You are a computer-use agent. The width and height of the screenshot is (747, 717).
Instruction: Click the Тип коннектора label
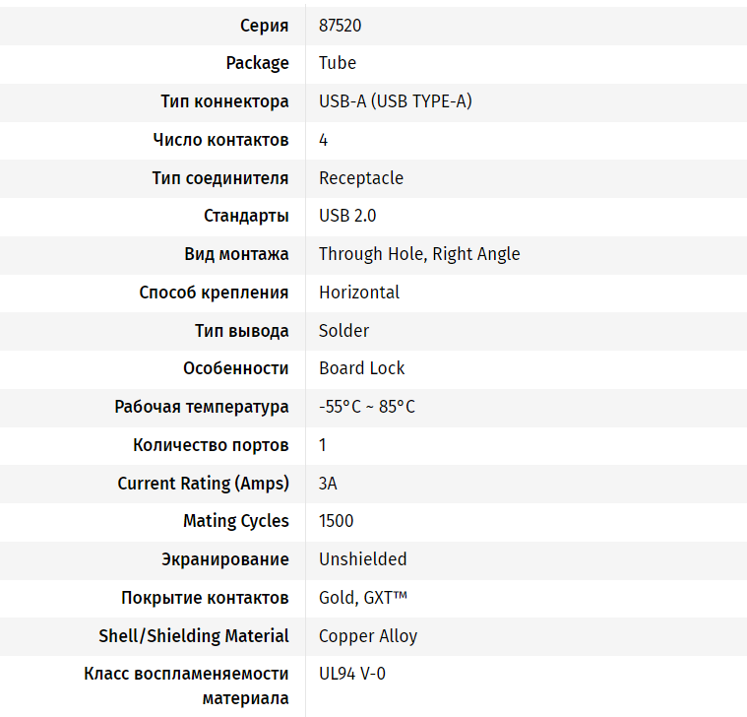coord(224,101)
